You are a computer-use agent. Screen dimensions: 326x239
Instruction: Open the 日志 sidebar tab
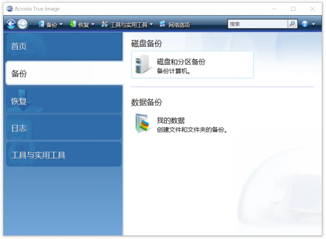click(64, 127)
